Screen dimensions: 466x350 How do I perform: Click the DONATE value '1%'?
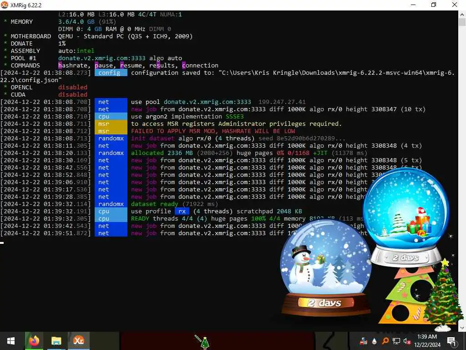(x=62, y=44)
